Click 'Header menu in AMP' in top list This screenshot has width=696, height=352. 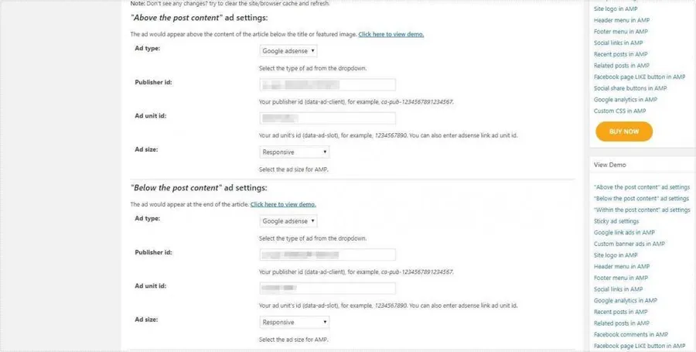pos(620,20)
